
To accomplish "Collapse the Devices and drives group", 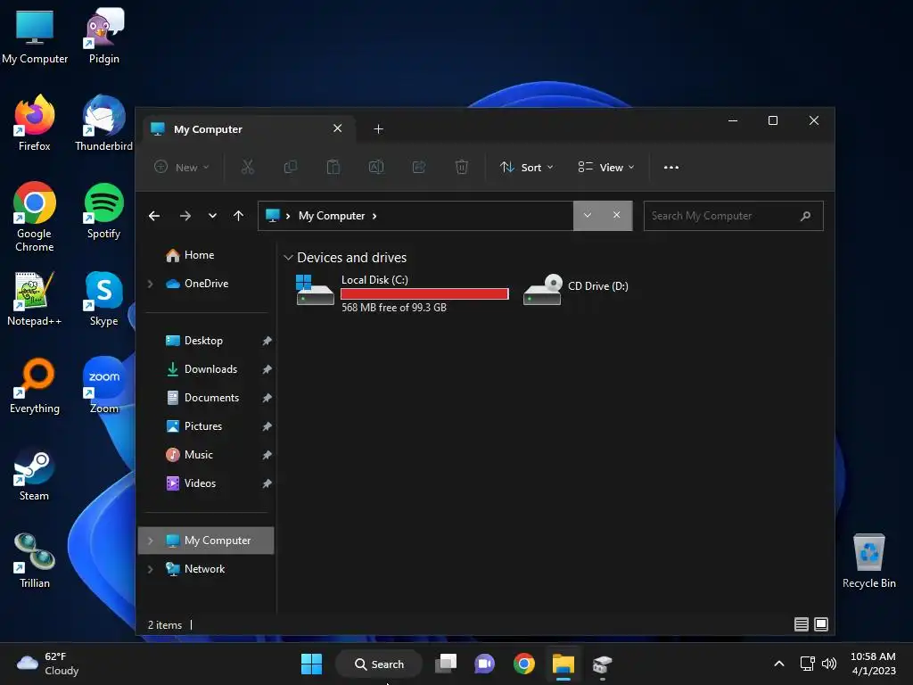I will point(288,258).
